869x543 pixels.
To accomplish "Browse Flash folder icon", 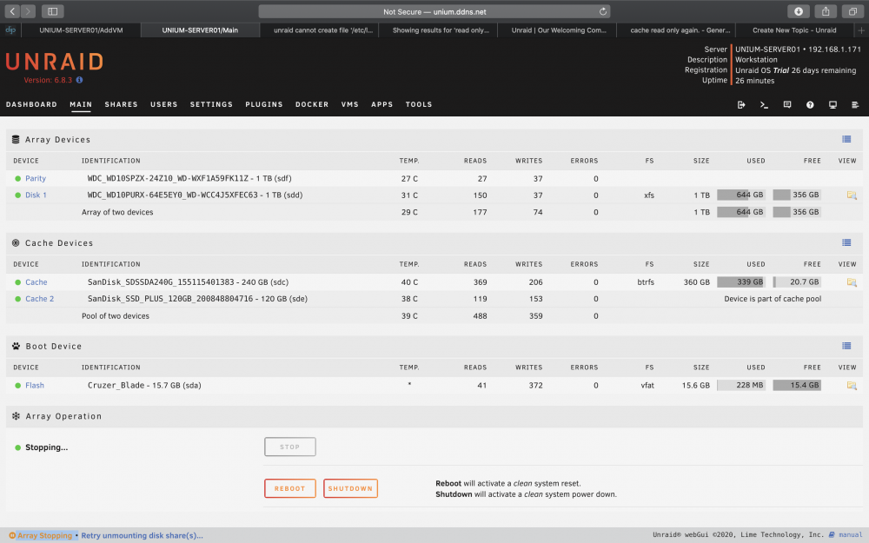I will (x=852, y=385).
